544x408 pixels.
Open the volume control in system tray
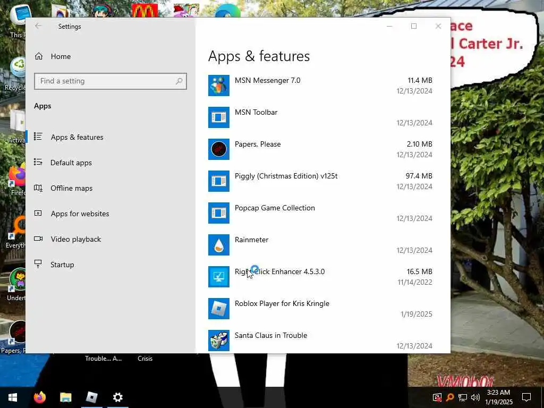(x=475, y=397)
